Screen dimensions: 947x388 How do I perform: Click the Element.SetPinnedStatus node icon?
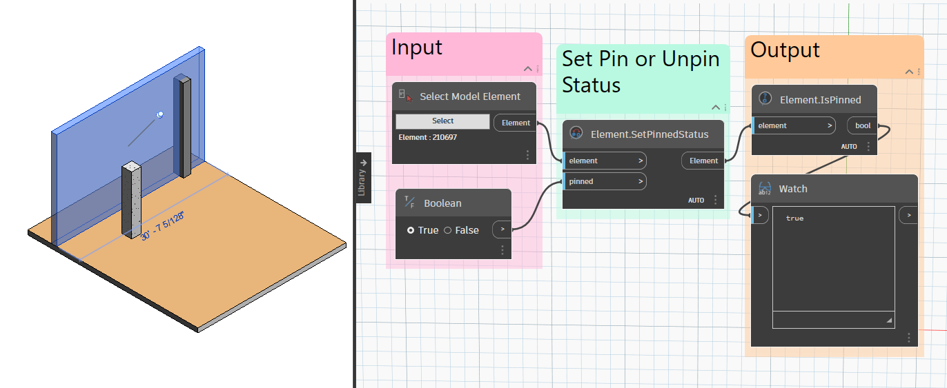click(x=576, y=134)
